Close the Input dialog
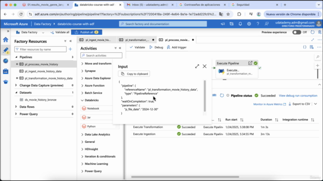The height and width of the screenshot is (181, 323). (204, 66)
